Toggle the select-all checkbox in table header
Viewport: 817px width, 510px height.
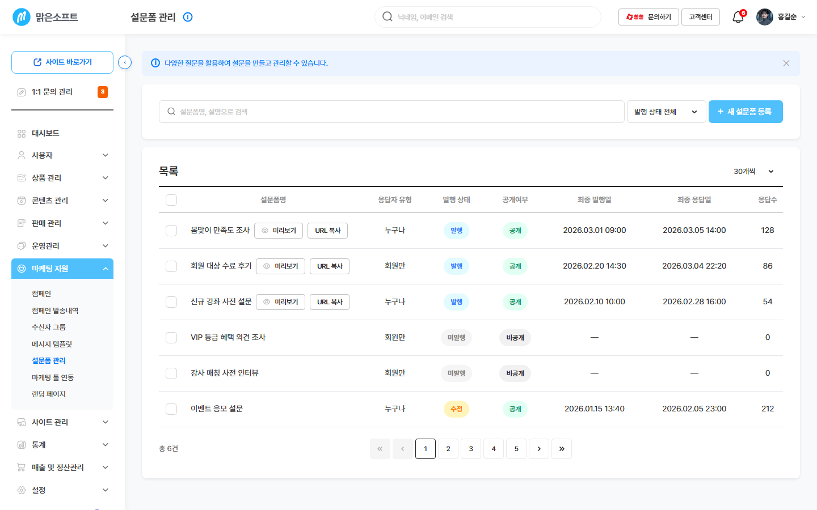click(x=171, y=200)
